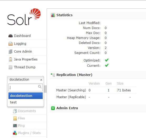Open the Ping submenu entry
The width and height of the screenshot is (146, 138).
click(21, 126)
